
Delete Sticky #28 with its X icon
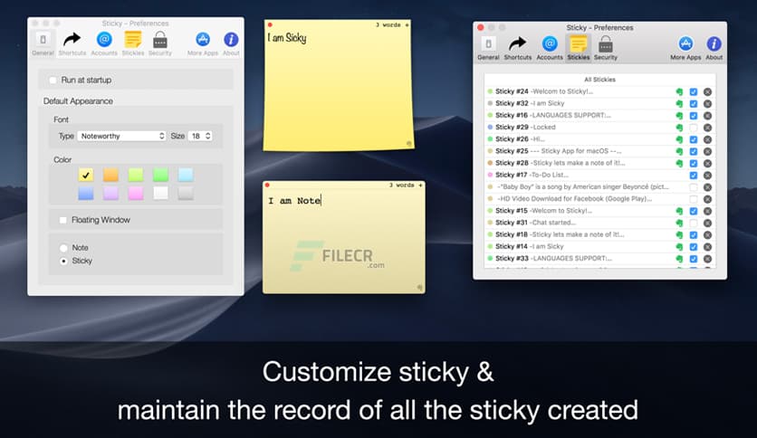pyautogui.click(x=707, y=164)
